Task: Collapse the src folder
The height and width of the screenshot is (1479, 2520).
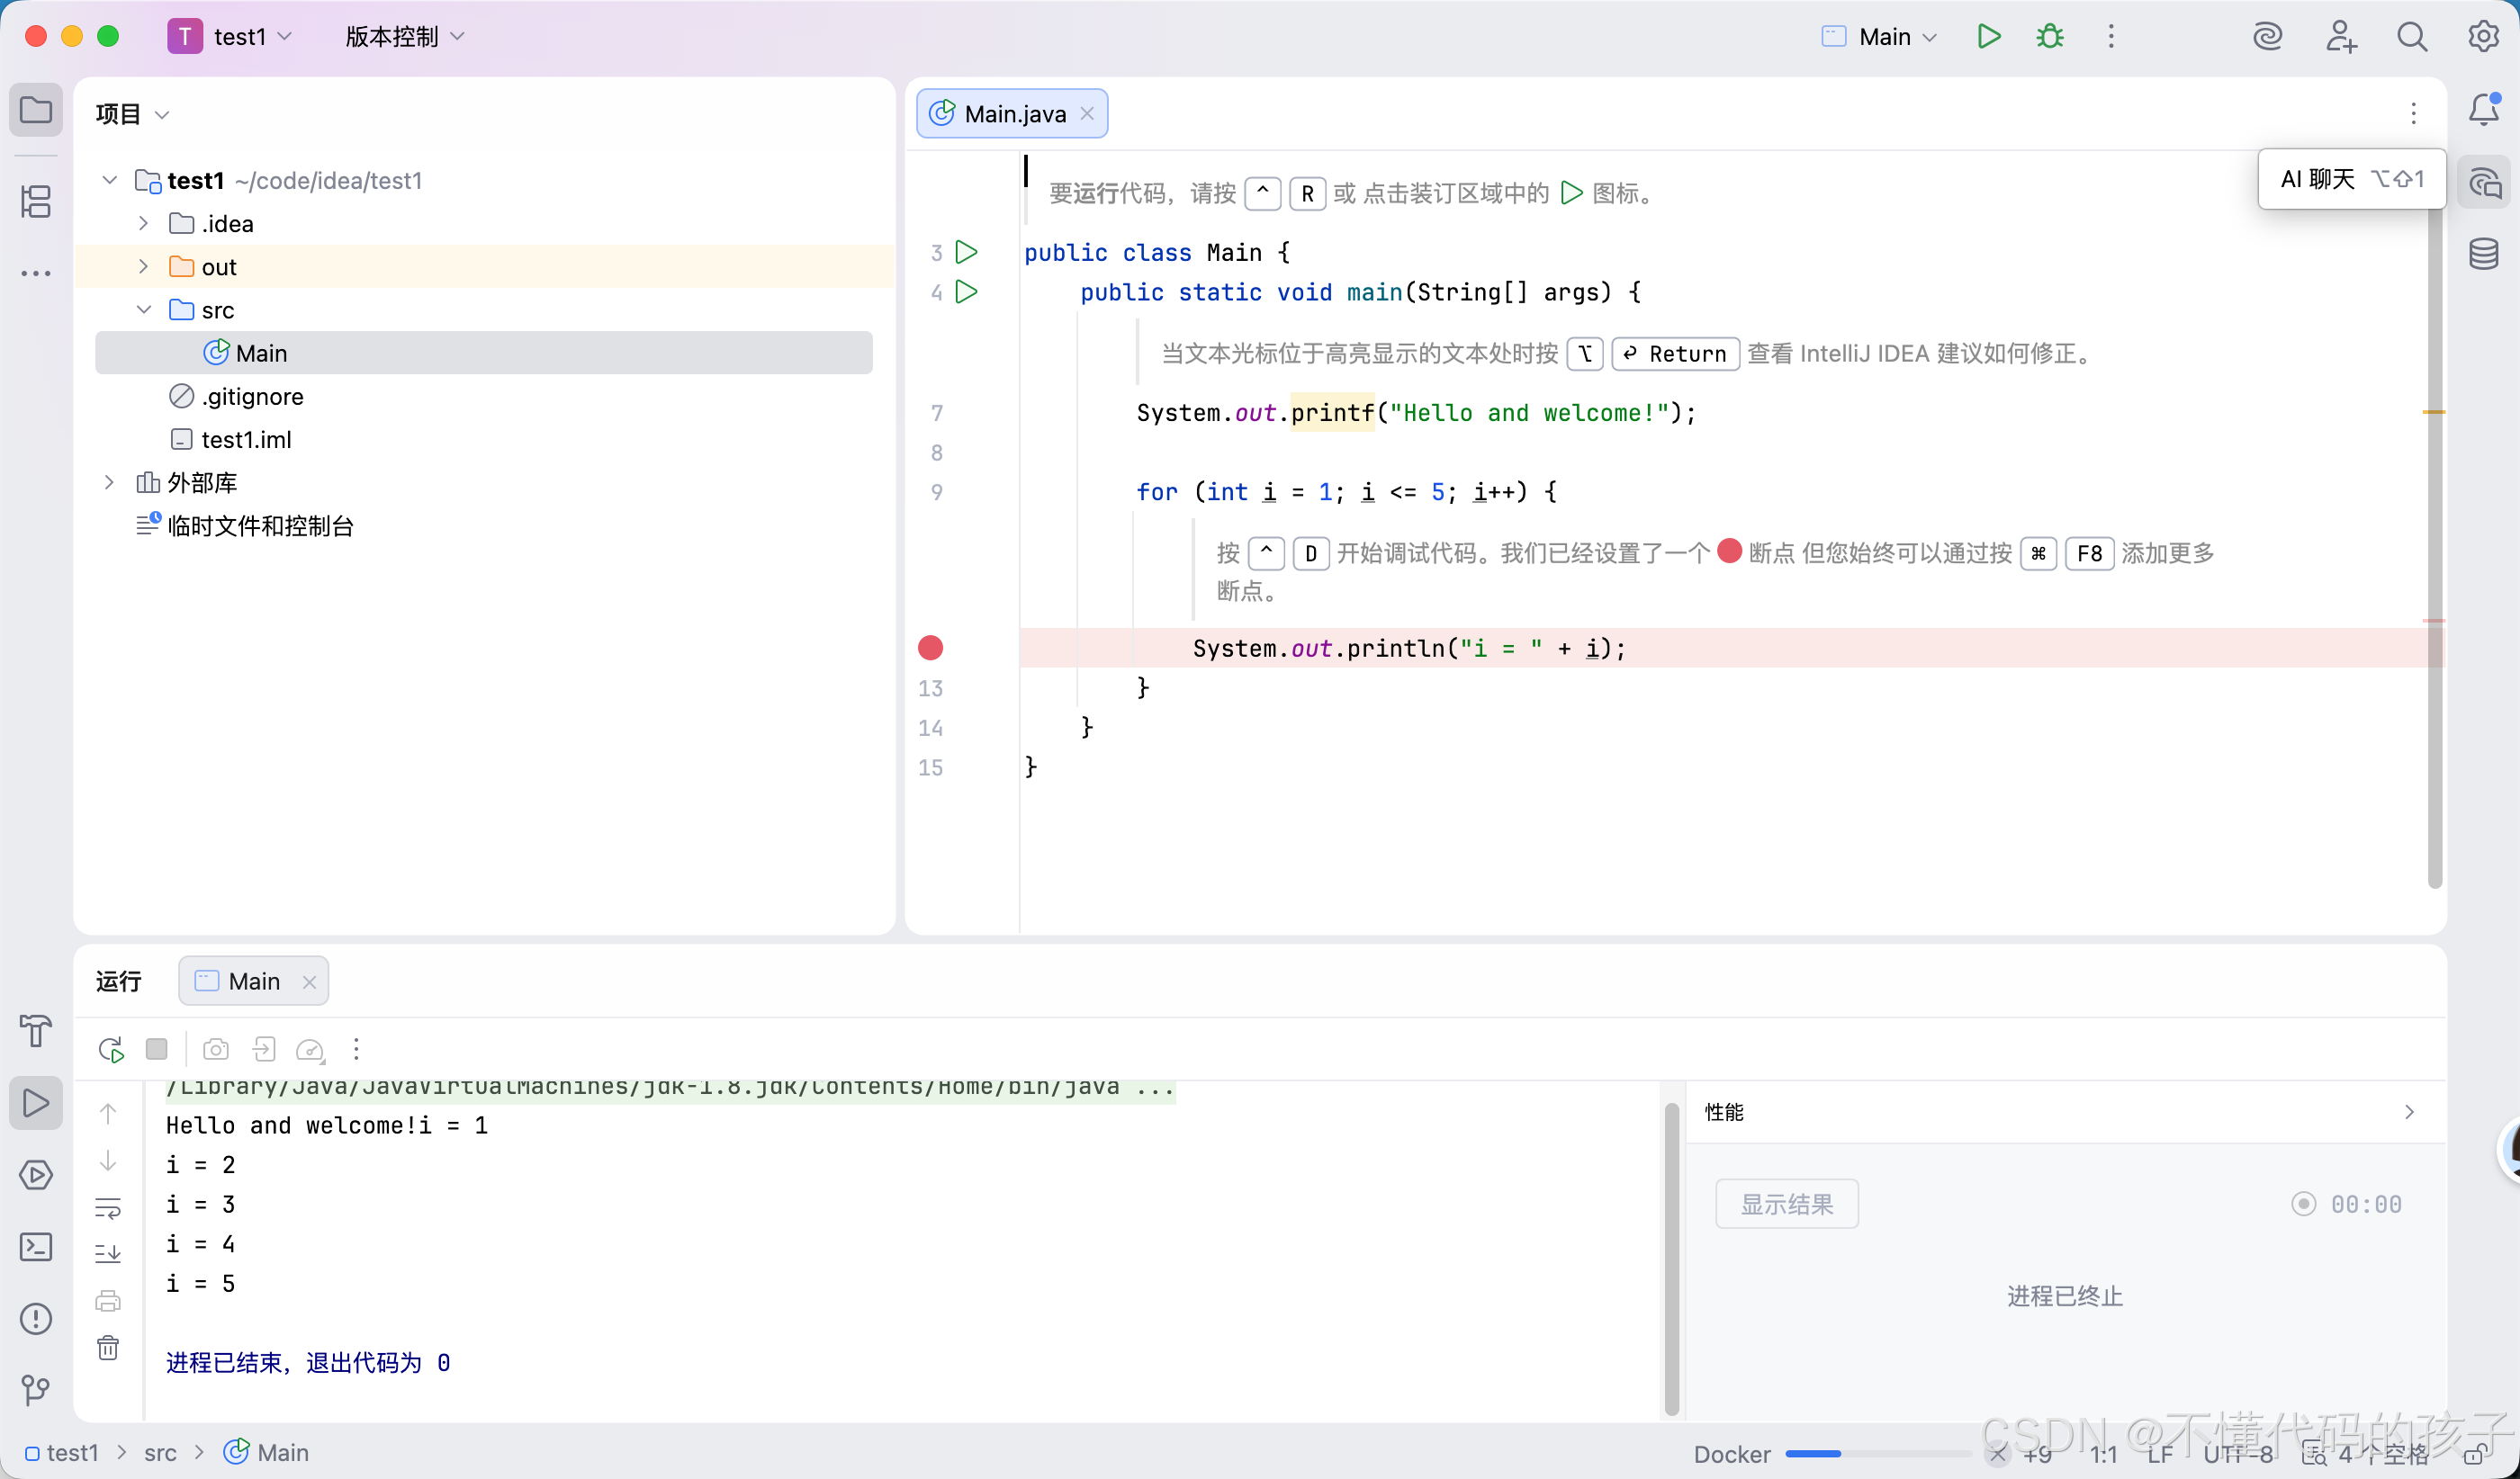Action: pos(143,309)
